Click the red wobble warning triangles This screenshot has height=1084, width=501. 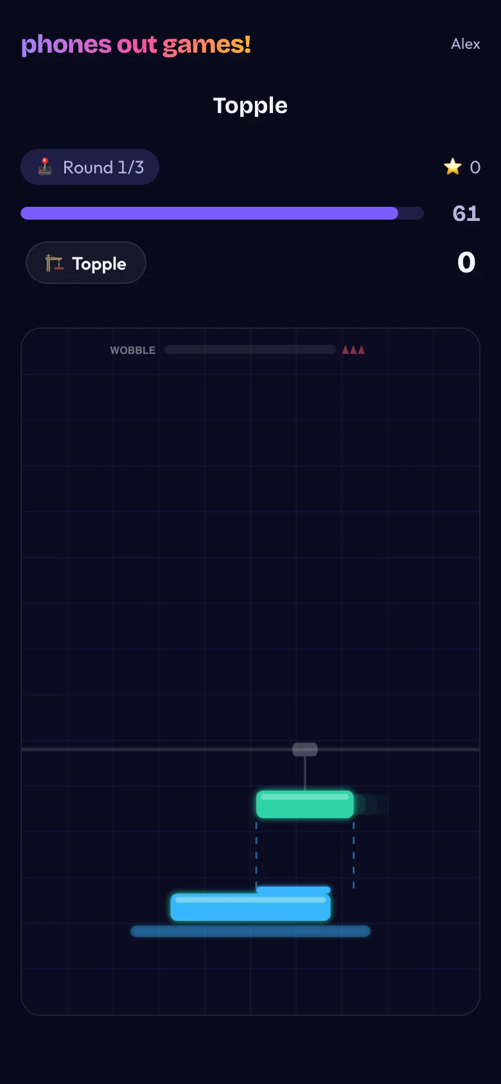click(x=353, y=350)
